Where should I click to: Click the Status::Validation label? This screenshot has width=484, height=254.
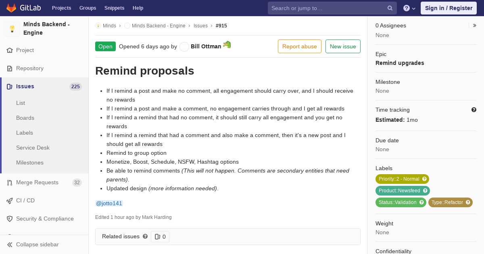point(401,202)
